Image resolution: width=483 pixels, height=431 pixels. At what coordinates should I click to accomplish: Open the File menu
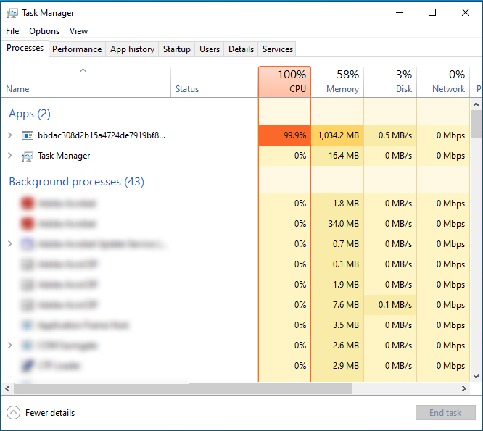[12, 31]
